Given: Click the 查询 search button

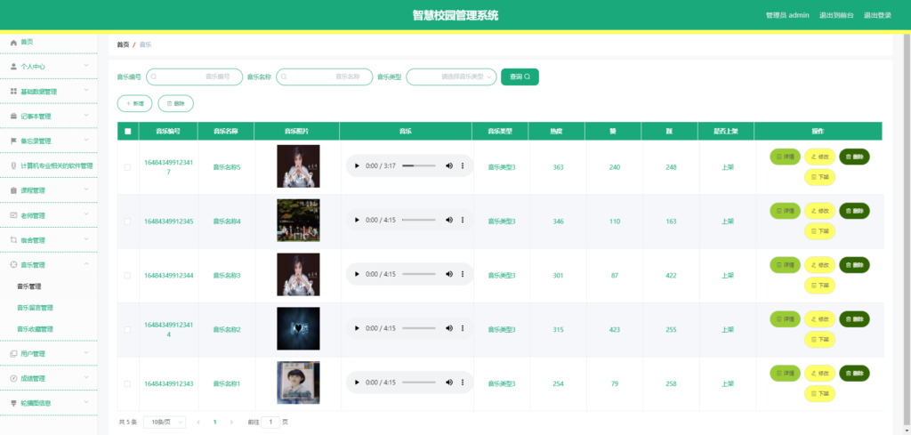Looking at the screenshot, I should click(520, 77).
